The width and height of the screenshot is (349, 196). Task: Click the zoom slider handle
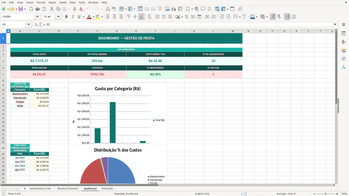click(326, 194)
